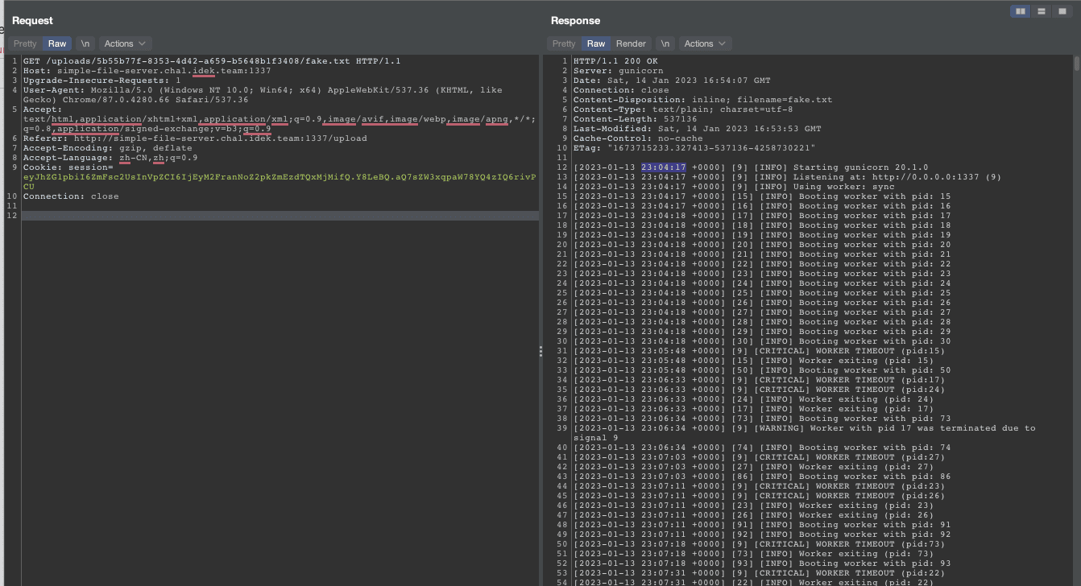This screenshot has width=1081, height=586.
Task: Click the Host header line in Request
Action: (x=147, y=71)
